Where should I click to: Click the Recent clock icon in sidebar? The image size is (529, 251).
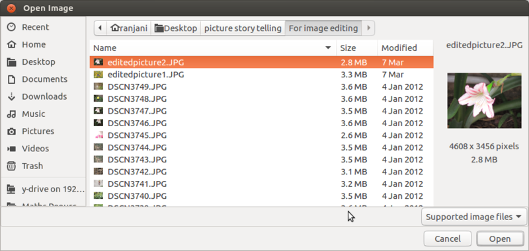pos(11,27)
